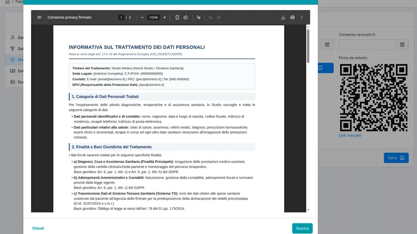Click the Sede Legale line
Image resolution: width=417 pixels, height=234 pixels.
(117, 74)
